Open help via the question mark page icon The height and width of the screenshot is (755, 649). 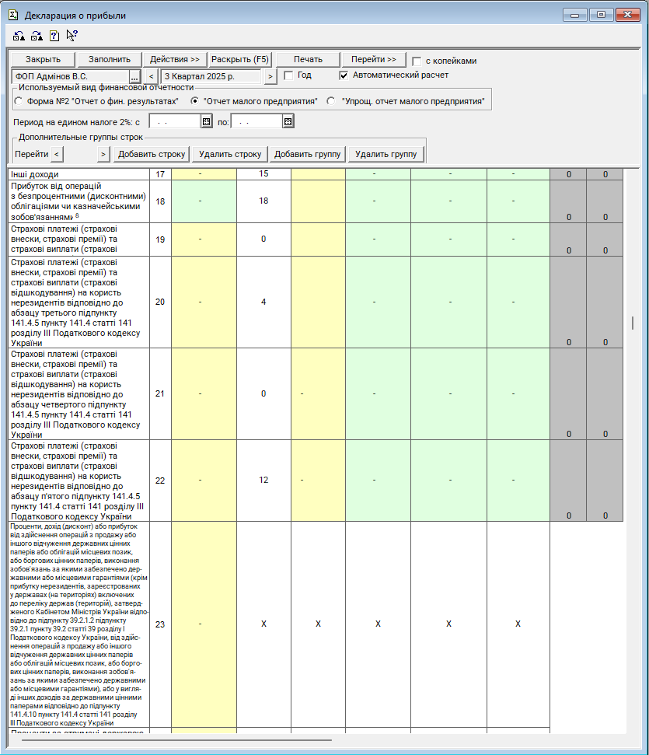tap(54, 36)
